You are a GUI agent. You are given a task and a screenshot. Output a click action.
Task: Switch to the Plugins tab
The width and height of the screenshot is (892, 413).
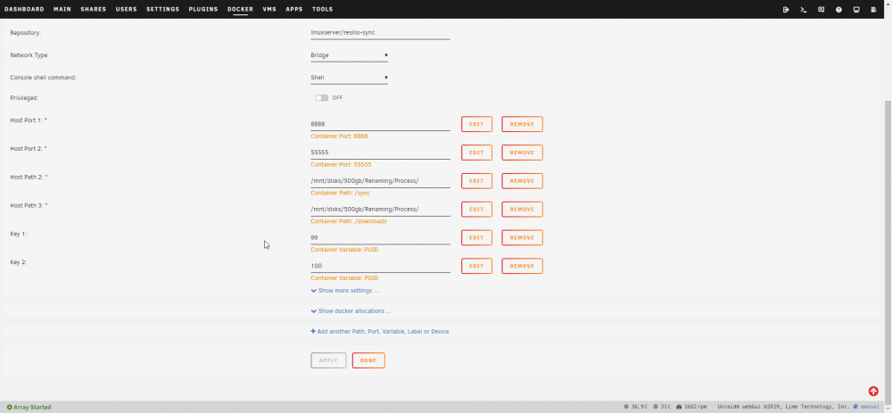203,9
